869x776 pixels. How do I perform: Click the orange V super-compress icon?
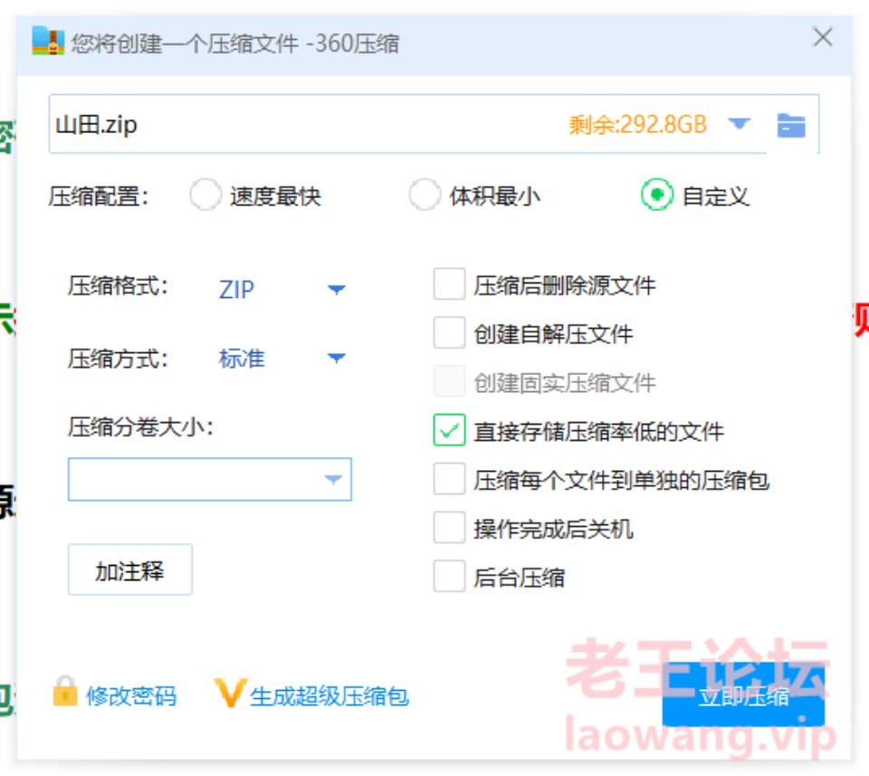tap(230, 693)
